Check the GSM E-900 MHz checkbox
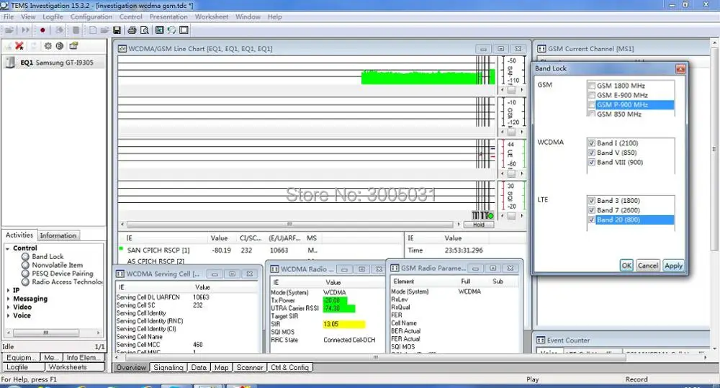720x388 pixels. (592, 95)
